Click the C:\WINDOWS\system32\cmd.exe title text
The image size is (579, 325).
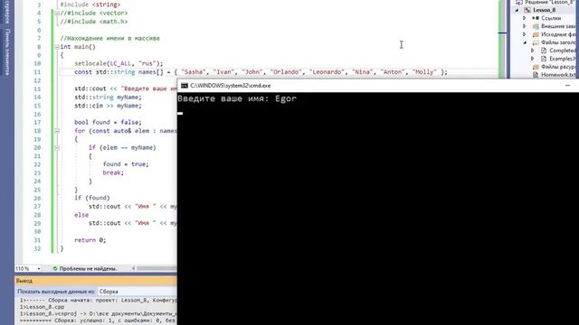point(231,86)
